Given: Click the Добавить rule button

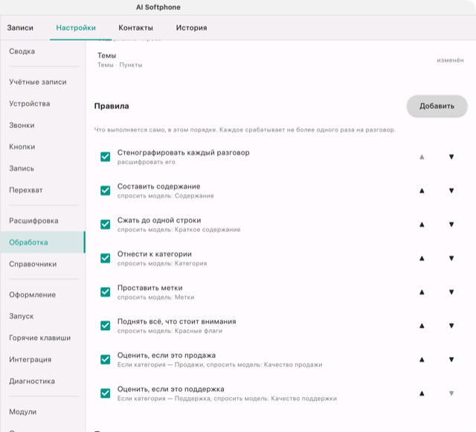Looking at the screenshot, I should click(x=437, y=106).
